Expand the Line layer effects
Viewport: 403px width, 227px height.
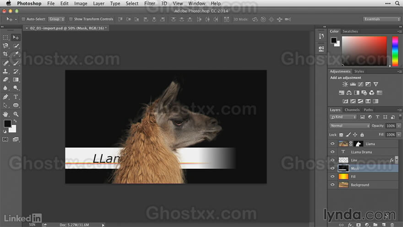[x=397, y=160]
